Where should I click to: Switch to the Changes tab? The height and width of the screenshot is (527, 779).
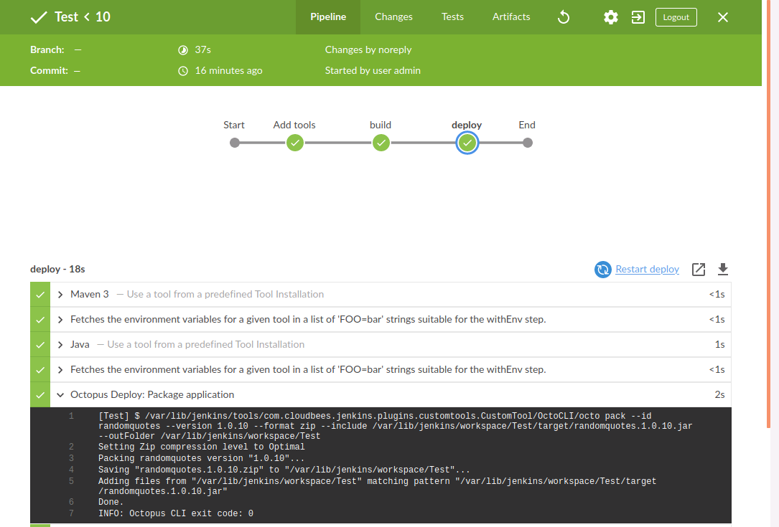(393, 17)
